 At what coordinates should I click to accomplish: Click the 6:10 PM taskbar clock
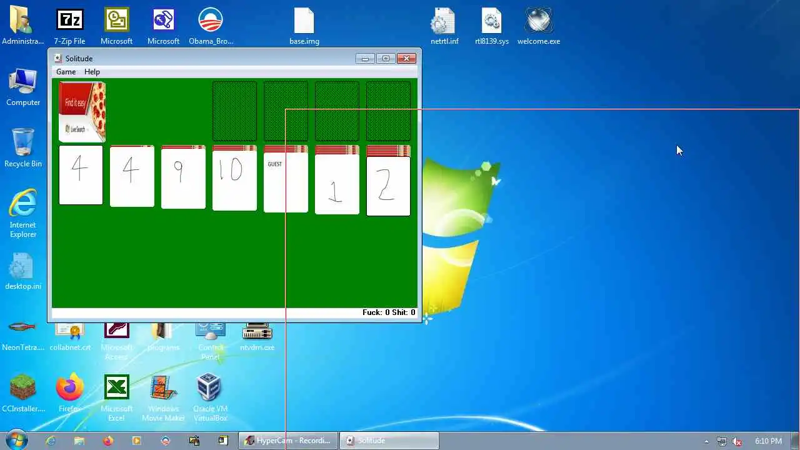click(x=768, y=441)
